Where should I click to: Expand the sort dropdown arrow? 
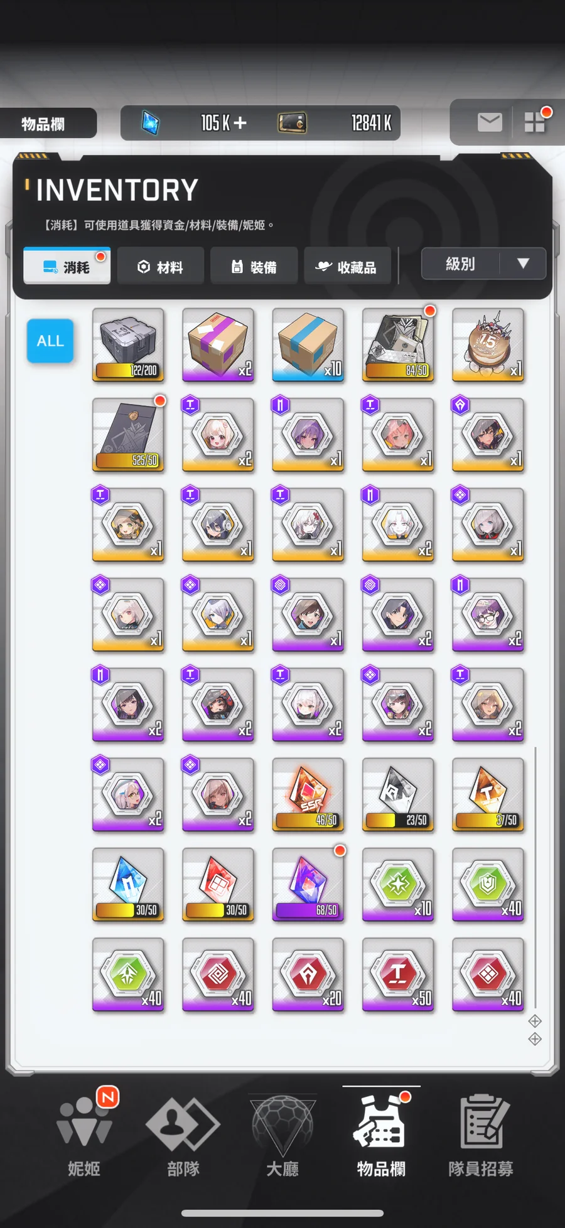(x=523, y=264)
